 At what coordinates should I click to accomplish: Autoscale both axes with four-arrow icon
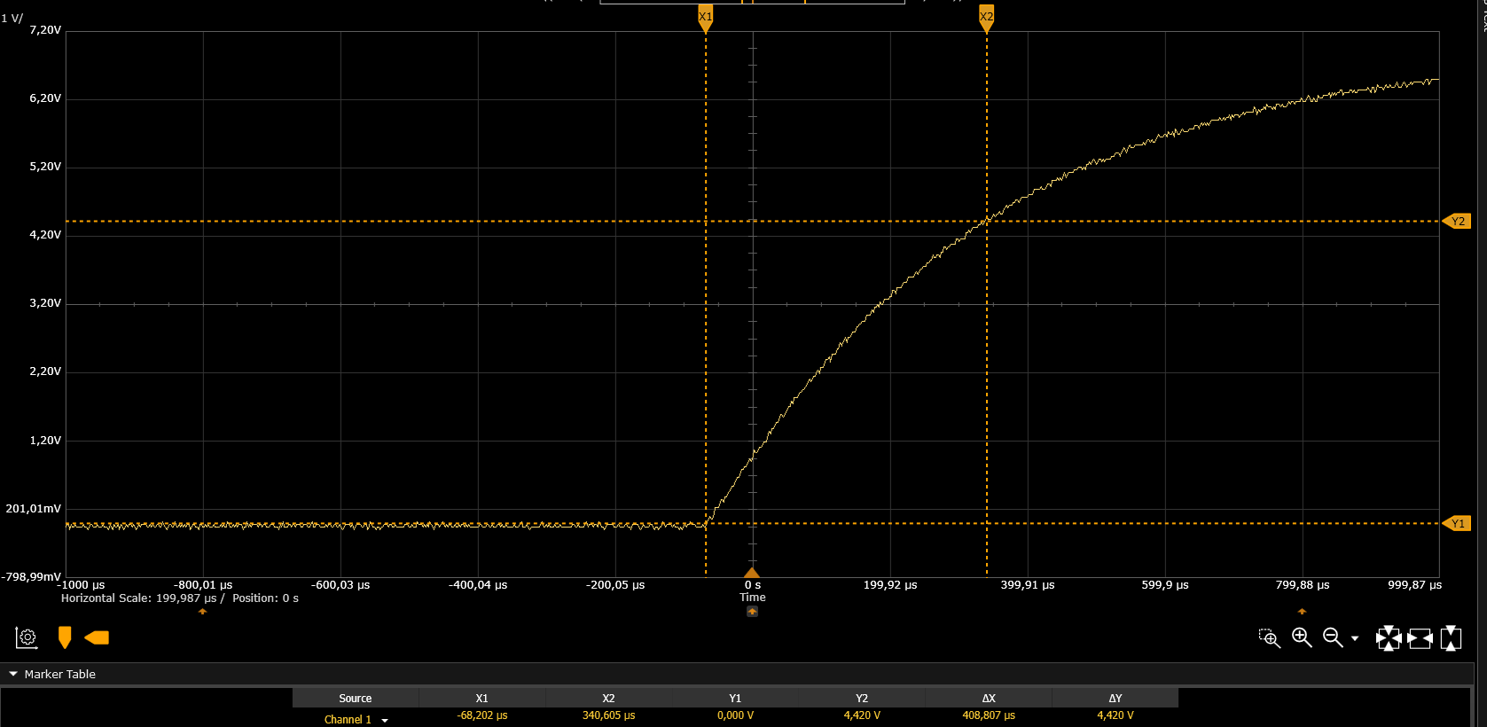click(x=1389, y=637)
